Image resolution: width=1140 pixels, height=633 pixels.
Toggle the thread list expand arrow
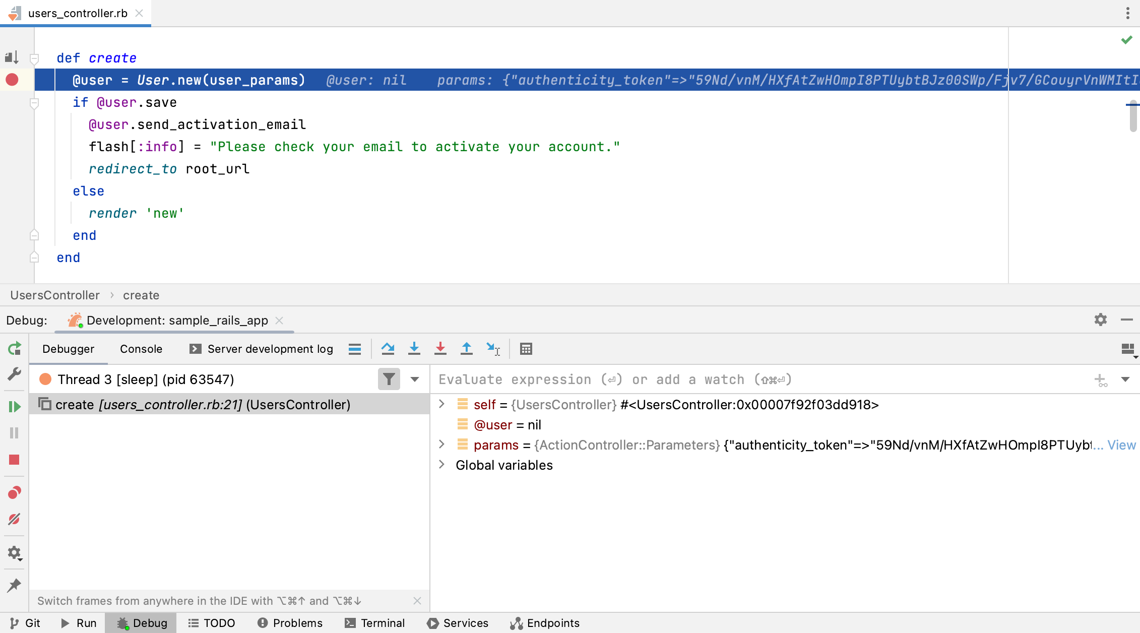(415, 379)
